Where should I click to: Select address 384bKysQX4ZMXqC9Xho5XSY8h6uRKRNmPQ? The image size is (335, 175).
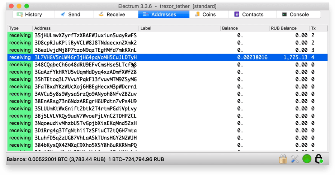(85, 145)
